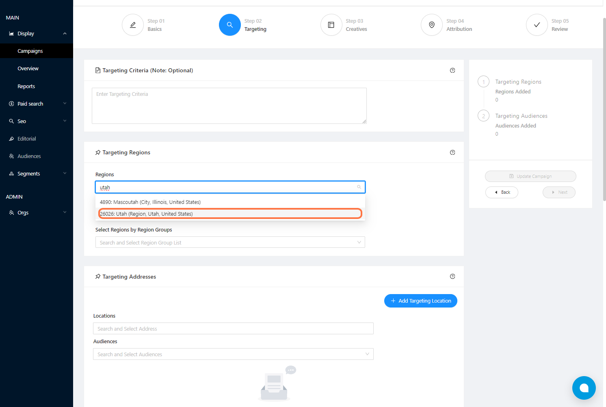Click the Step 05 Review checkmark icon
606x407 pixels.
[537, 25]
